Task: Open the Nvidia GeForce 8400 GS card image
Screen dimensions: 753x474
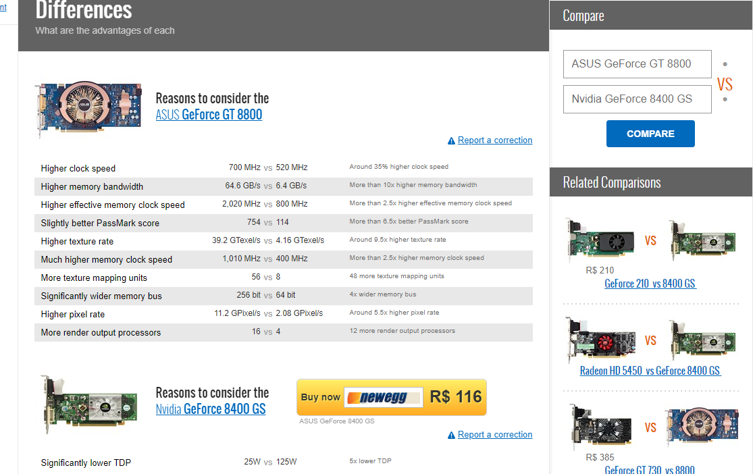Action: click(x=89, y=404)
